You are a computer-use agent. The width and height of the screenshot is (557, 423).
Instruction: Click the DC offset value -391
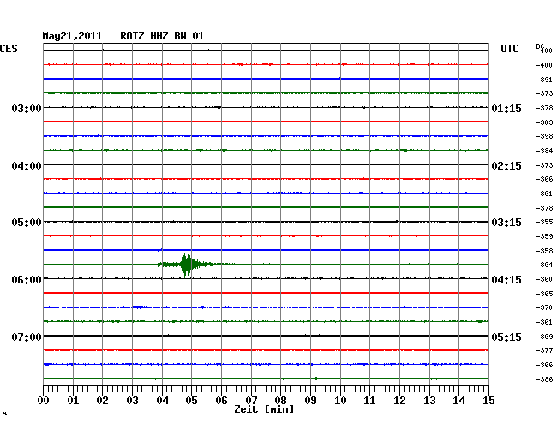point(544,80)
